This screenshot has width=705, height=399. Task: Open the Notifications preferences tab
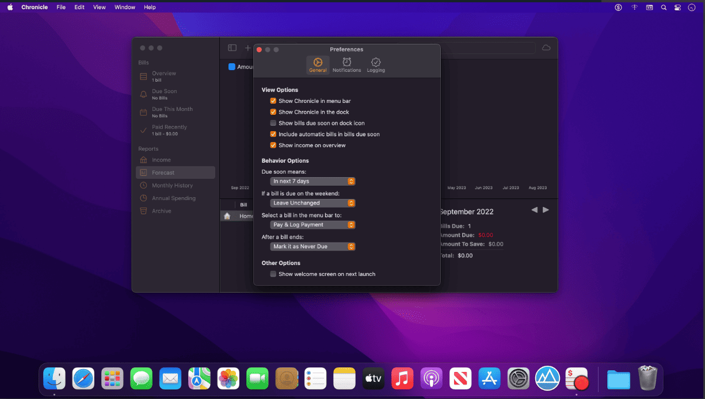[x=346, y=65]
